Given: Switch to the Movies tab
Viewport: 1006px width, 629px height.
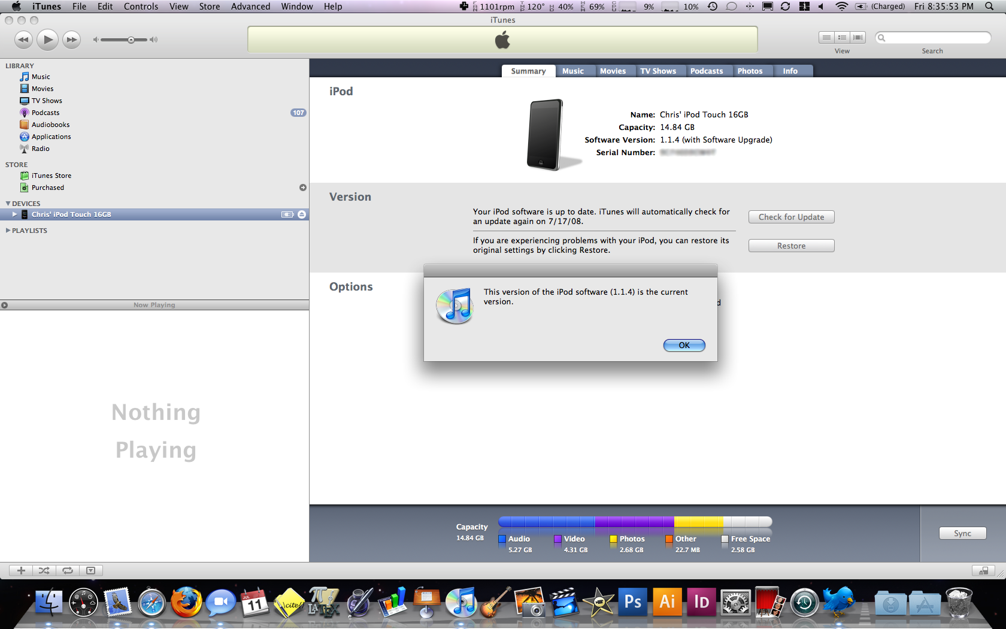Looking at the screenshot, I should click(x=613, y=71).
